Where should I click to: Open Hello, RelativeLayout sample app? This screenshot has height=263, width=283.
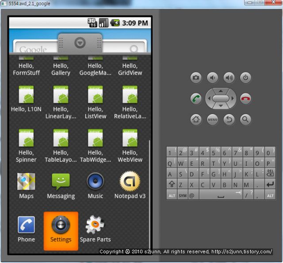point(130,102)
